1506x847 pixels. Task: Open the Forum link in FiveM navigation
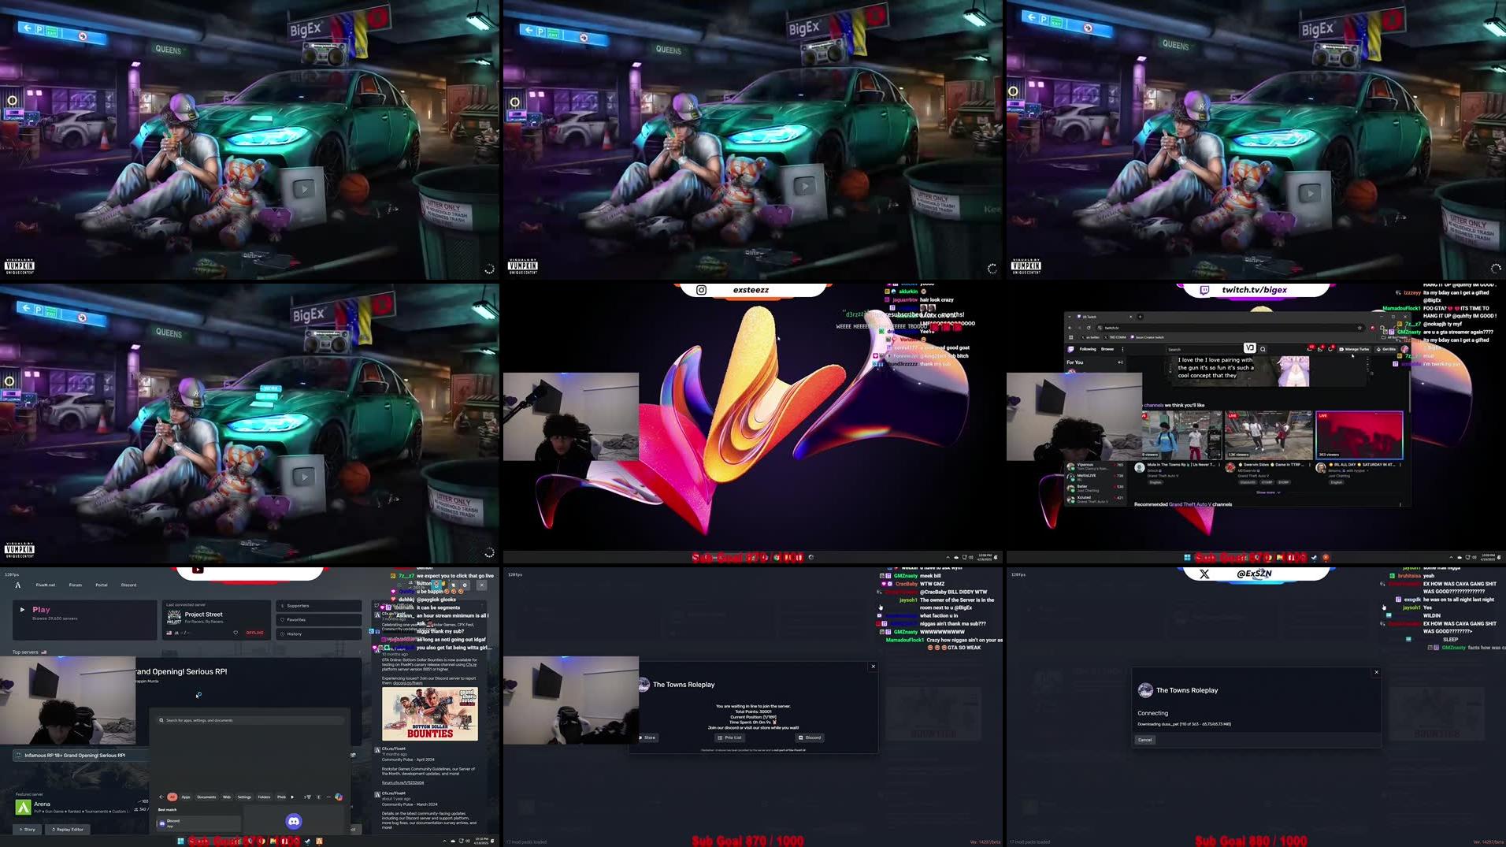coord(75,585)
